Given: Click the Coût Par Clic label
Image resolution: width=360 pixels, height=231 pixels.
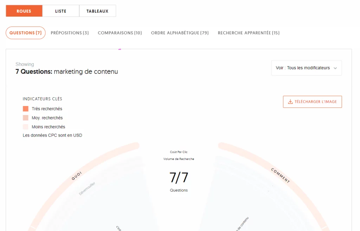Looking at the screenshot, I should tap(179, 152).
